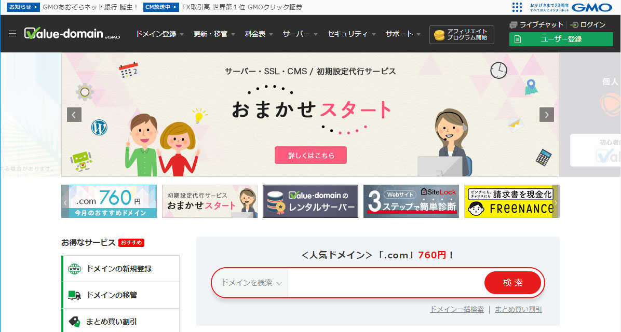Screen dimensions: 621x332
Task: Open the Value-domain レンタルサーバー banner thumbnail
Action: tap(310, 201)
